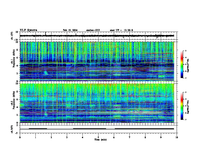Image resolution: width=199 pixels, height=154 pixels.
Task: Click inside the ch.1 spectrogram panel
Action: pos(97,61)
